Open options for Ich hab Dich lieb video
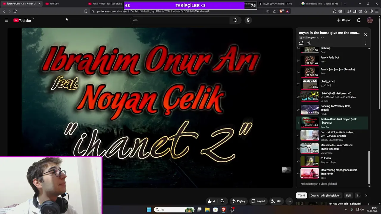Image resolution: width=381 pixels, height=214 pixels. click(x=368, y=204)
